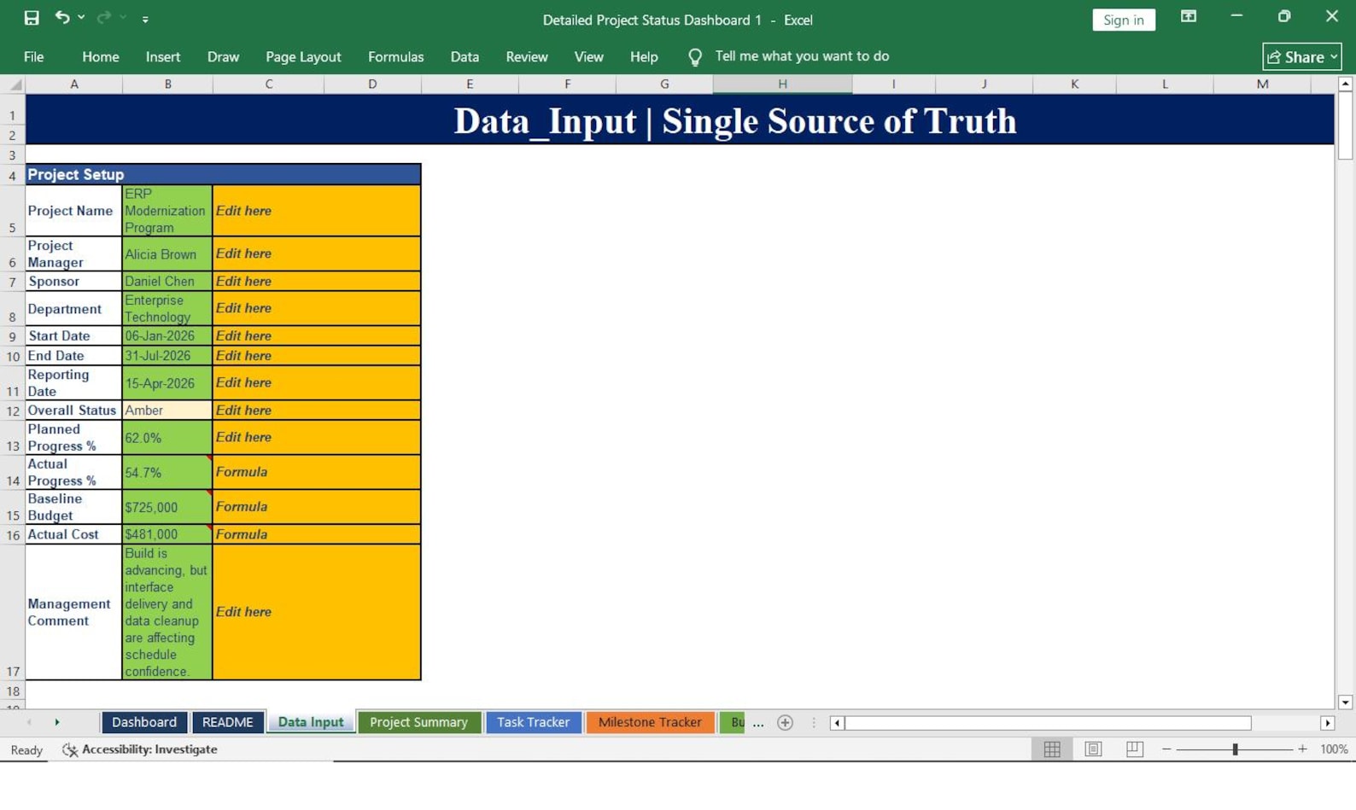The height and width of the screenshot is (810, 1356).
Task: Click horizontal scrollbar left arrow
Action: (837, 723)
